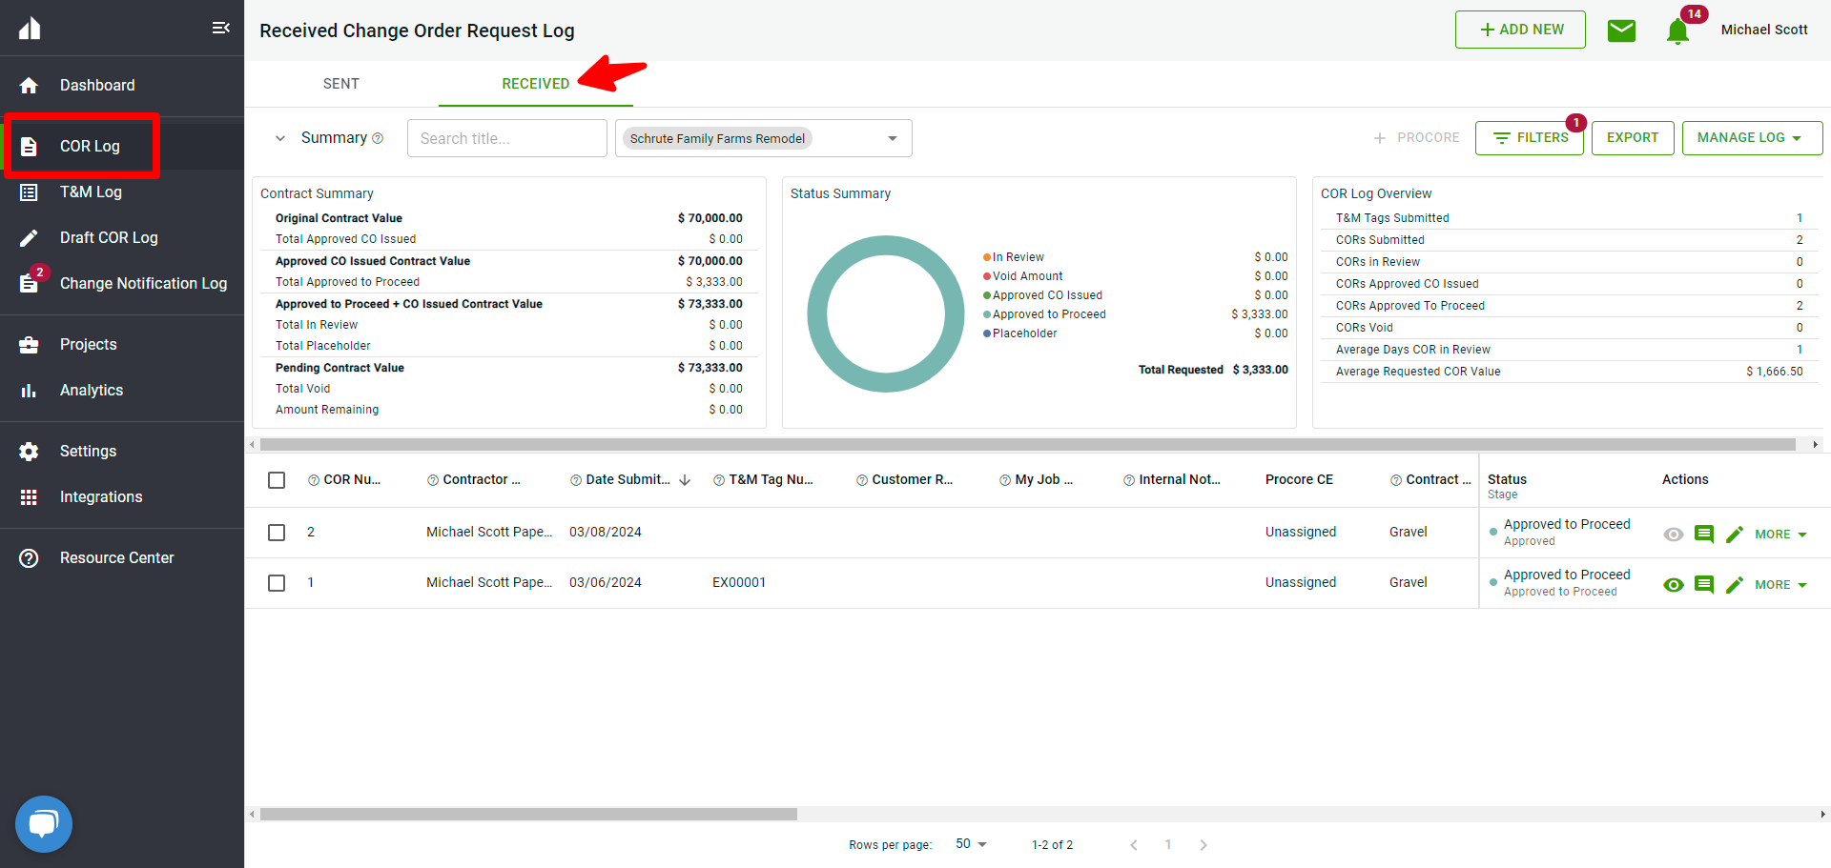Open comments for COR row 1
Image resolution: width=1831 pixels, height=868 pixels.
(1704, 584)
